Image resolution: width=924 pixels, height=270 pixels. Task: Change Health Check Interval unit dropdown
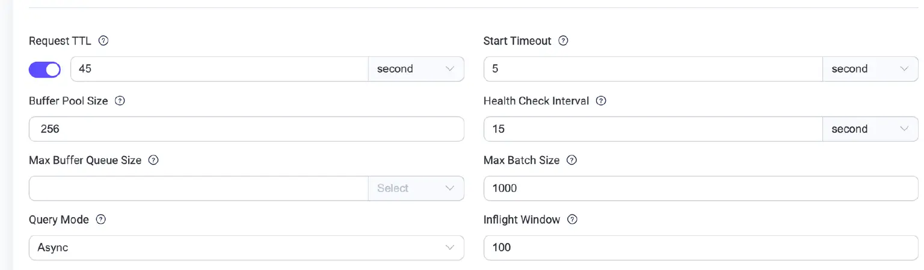pos(870,129)
